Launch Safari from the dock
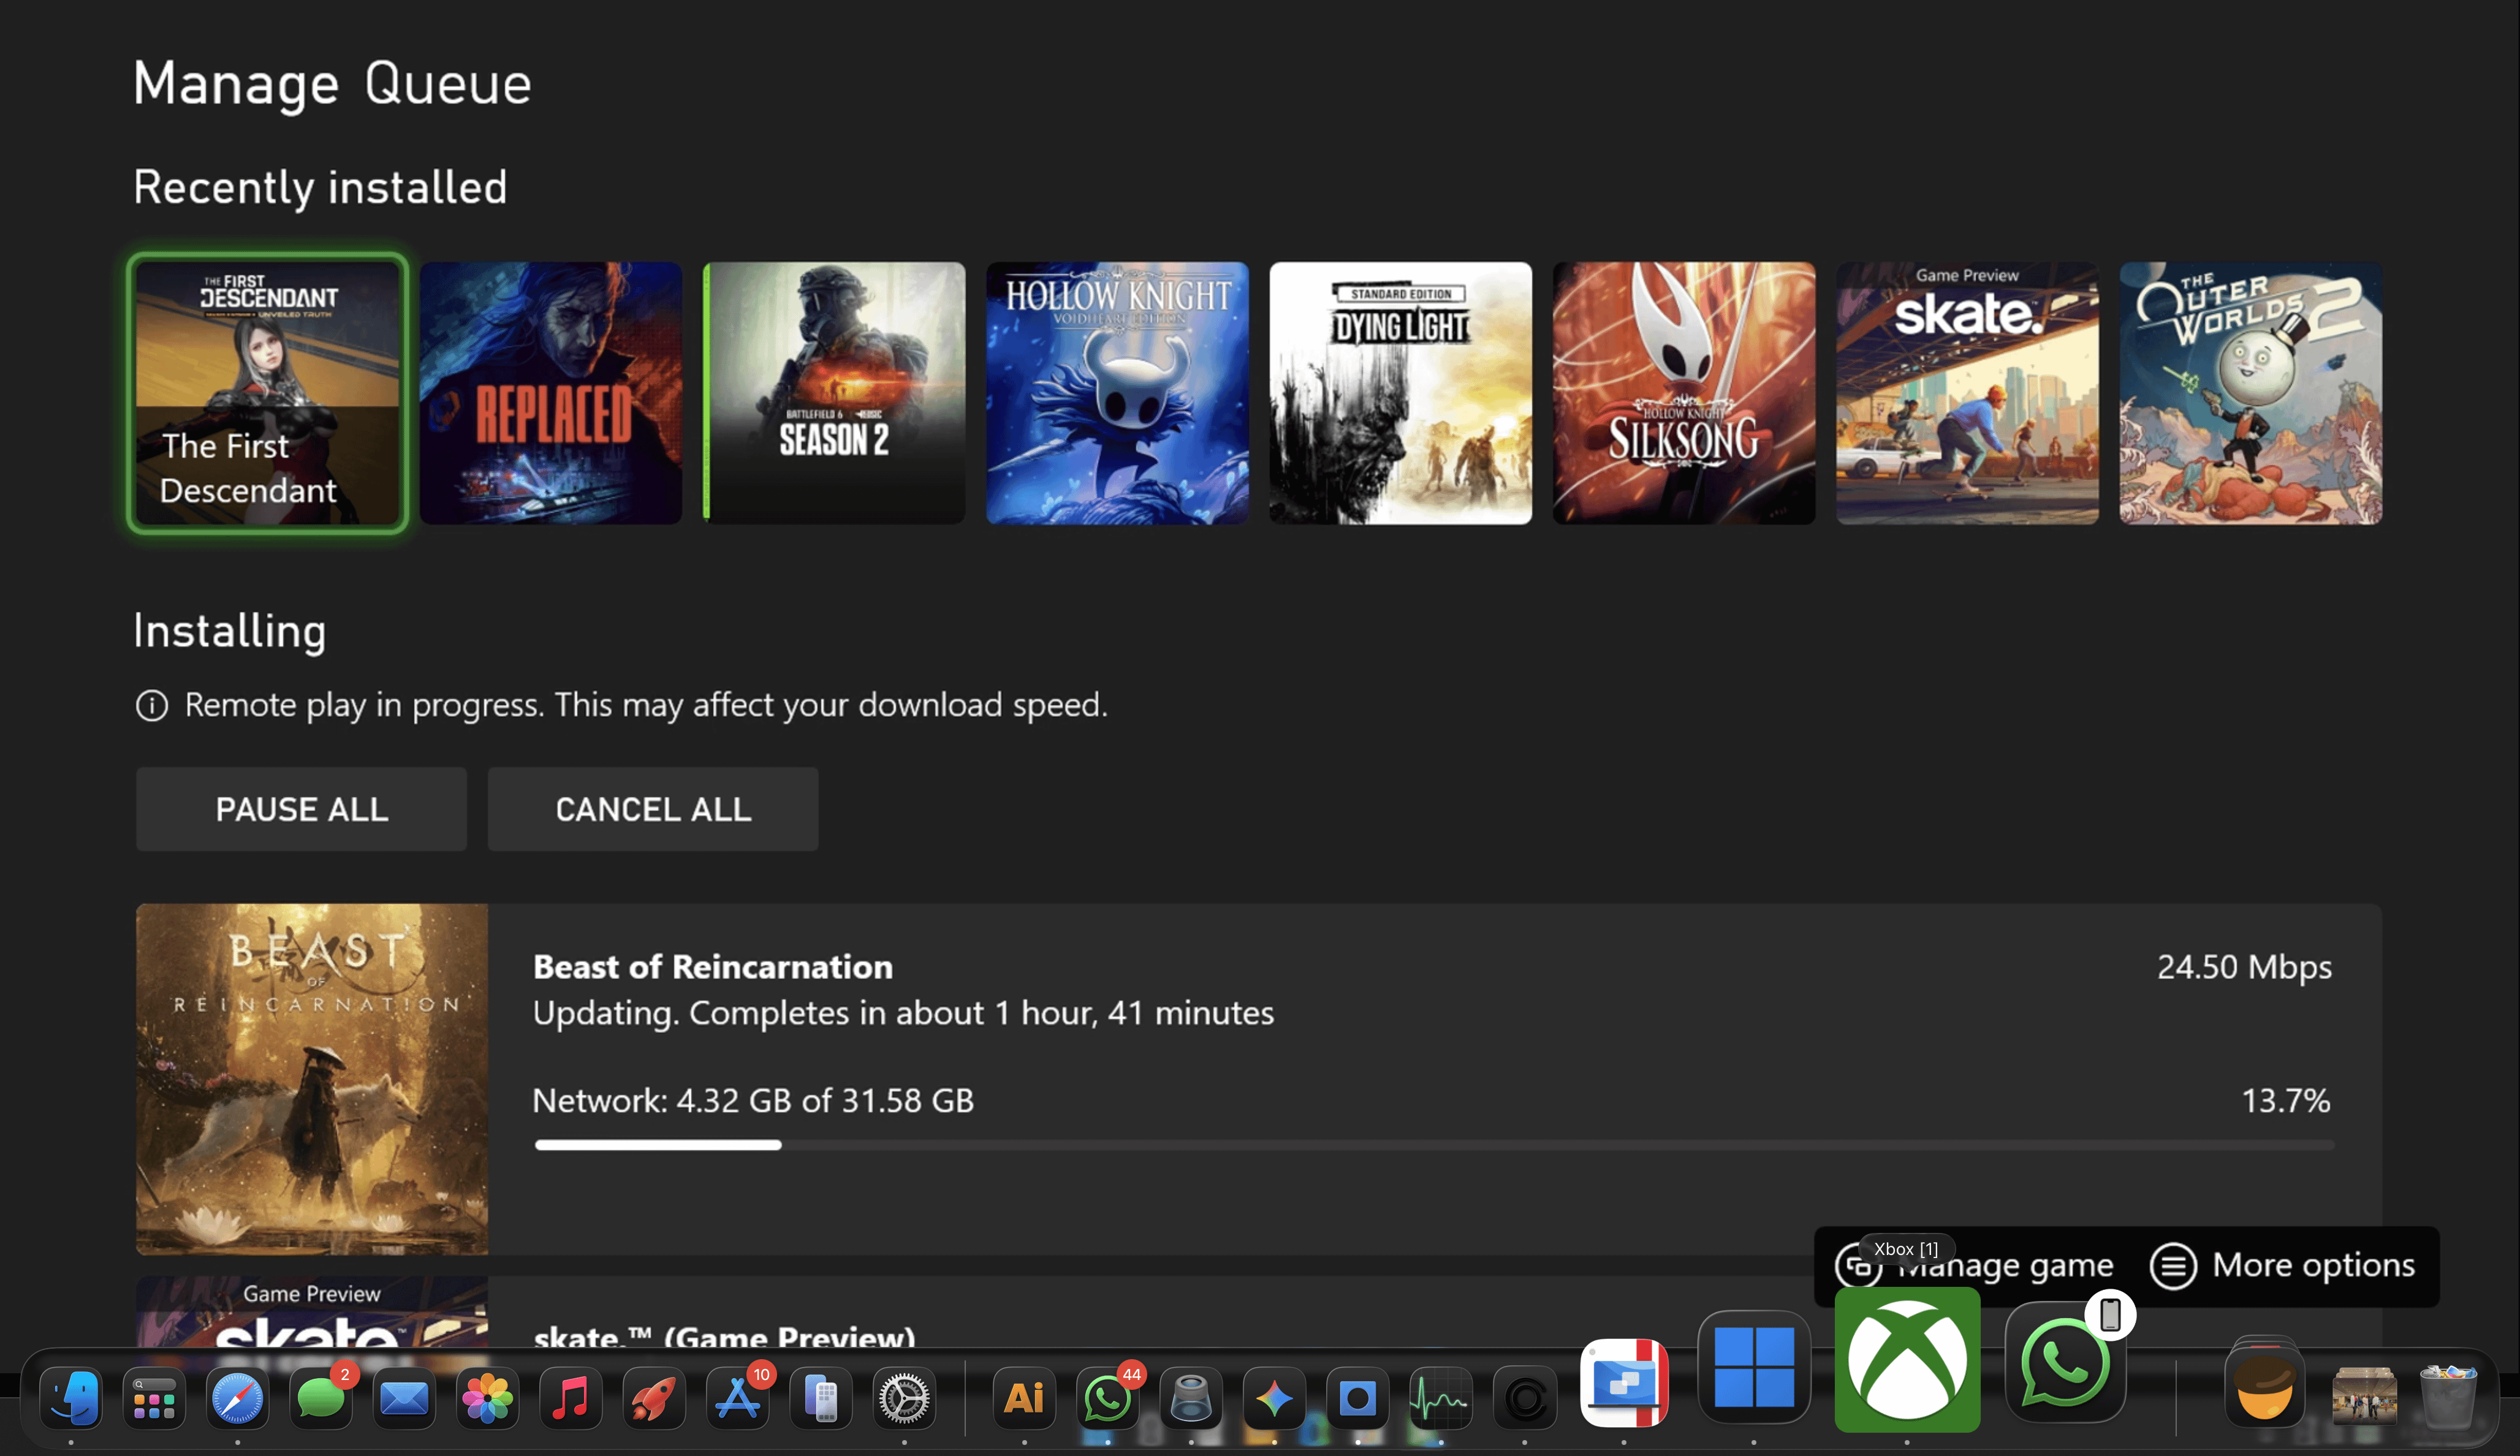The height and width of the screenshot is (1456, 2520). point(237,1398)
